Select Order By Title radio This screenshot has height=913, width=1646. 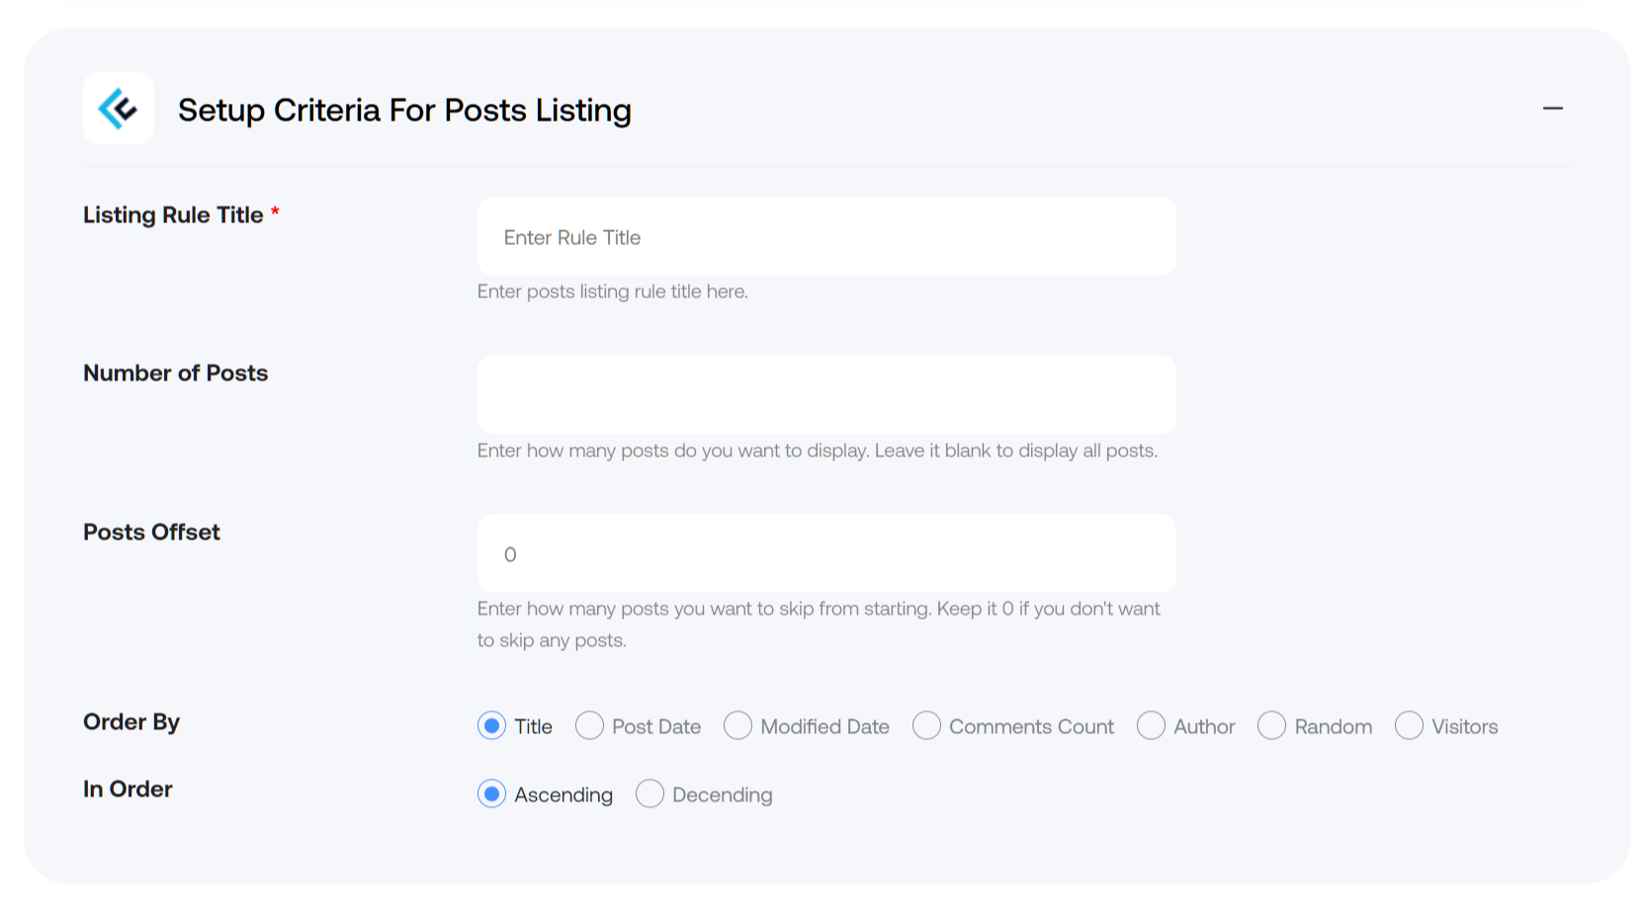click(491, 726)
